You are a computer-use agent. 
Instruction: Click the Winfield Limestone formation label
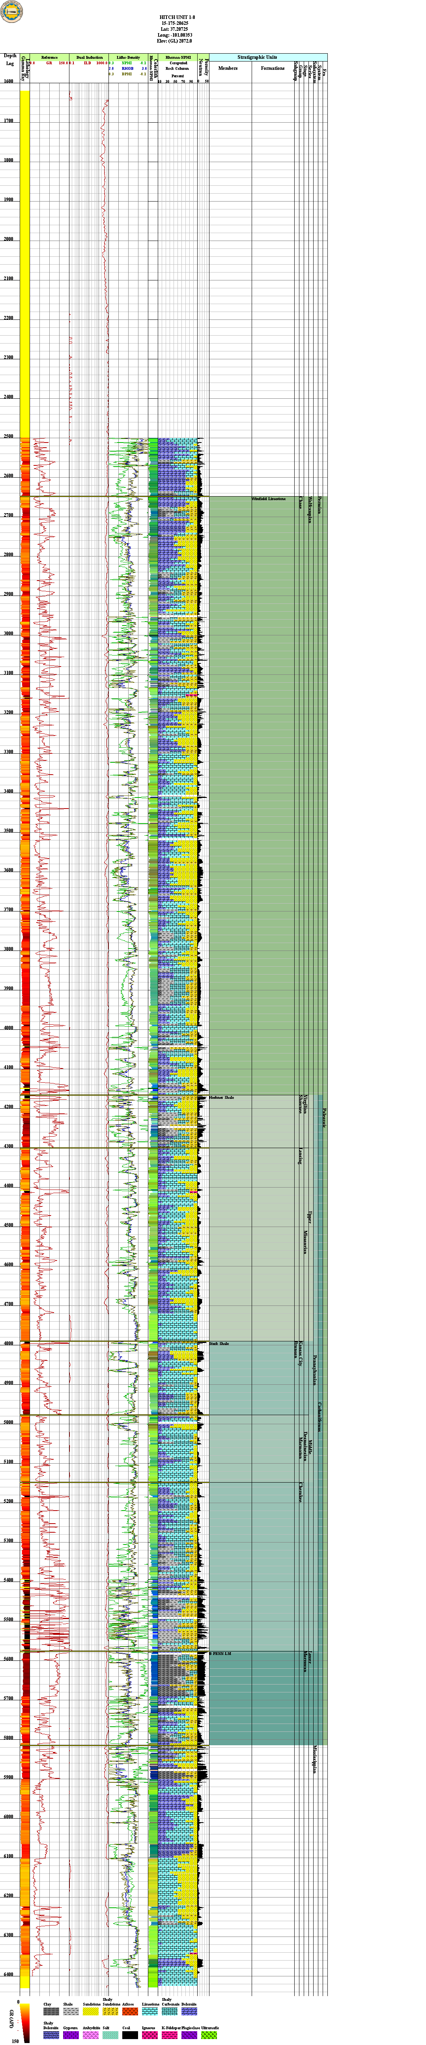268,499
